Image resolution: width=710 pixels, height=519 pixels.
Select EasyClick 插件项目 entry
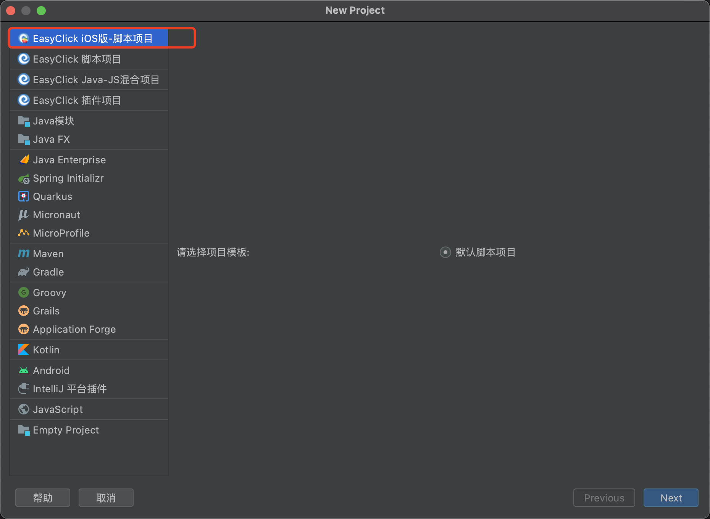[89, 100]
